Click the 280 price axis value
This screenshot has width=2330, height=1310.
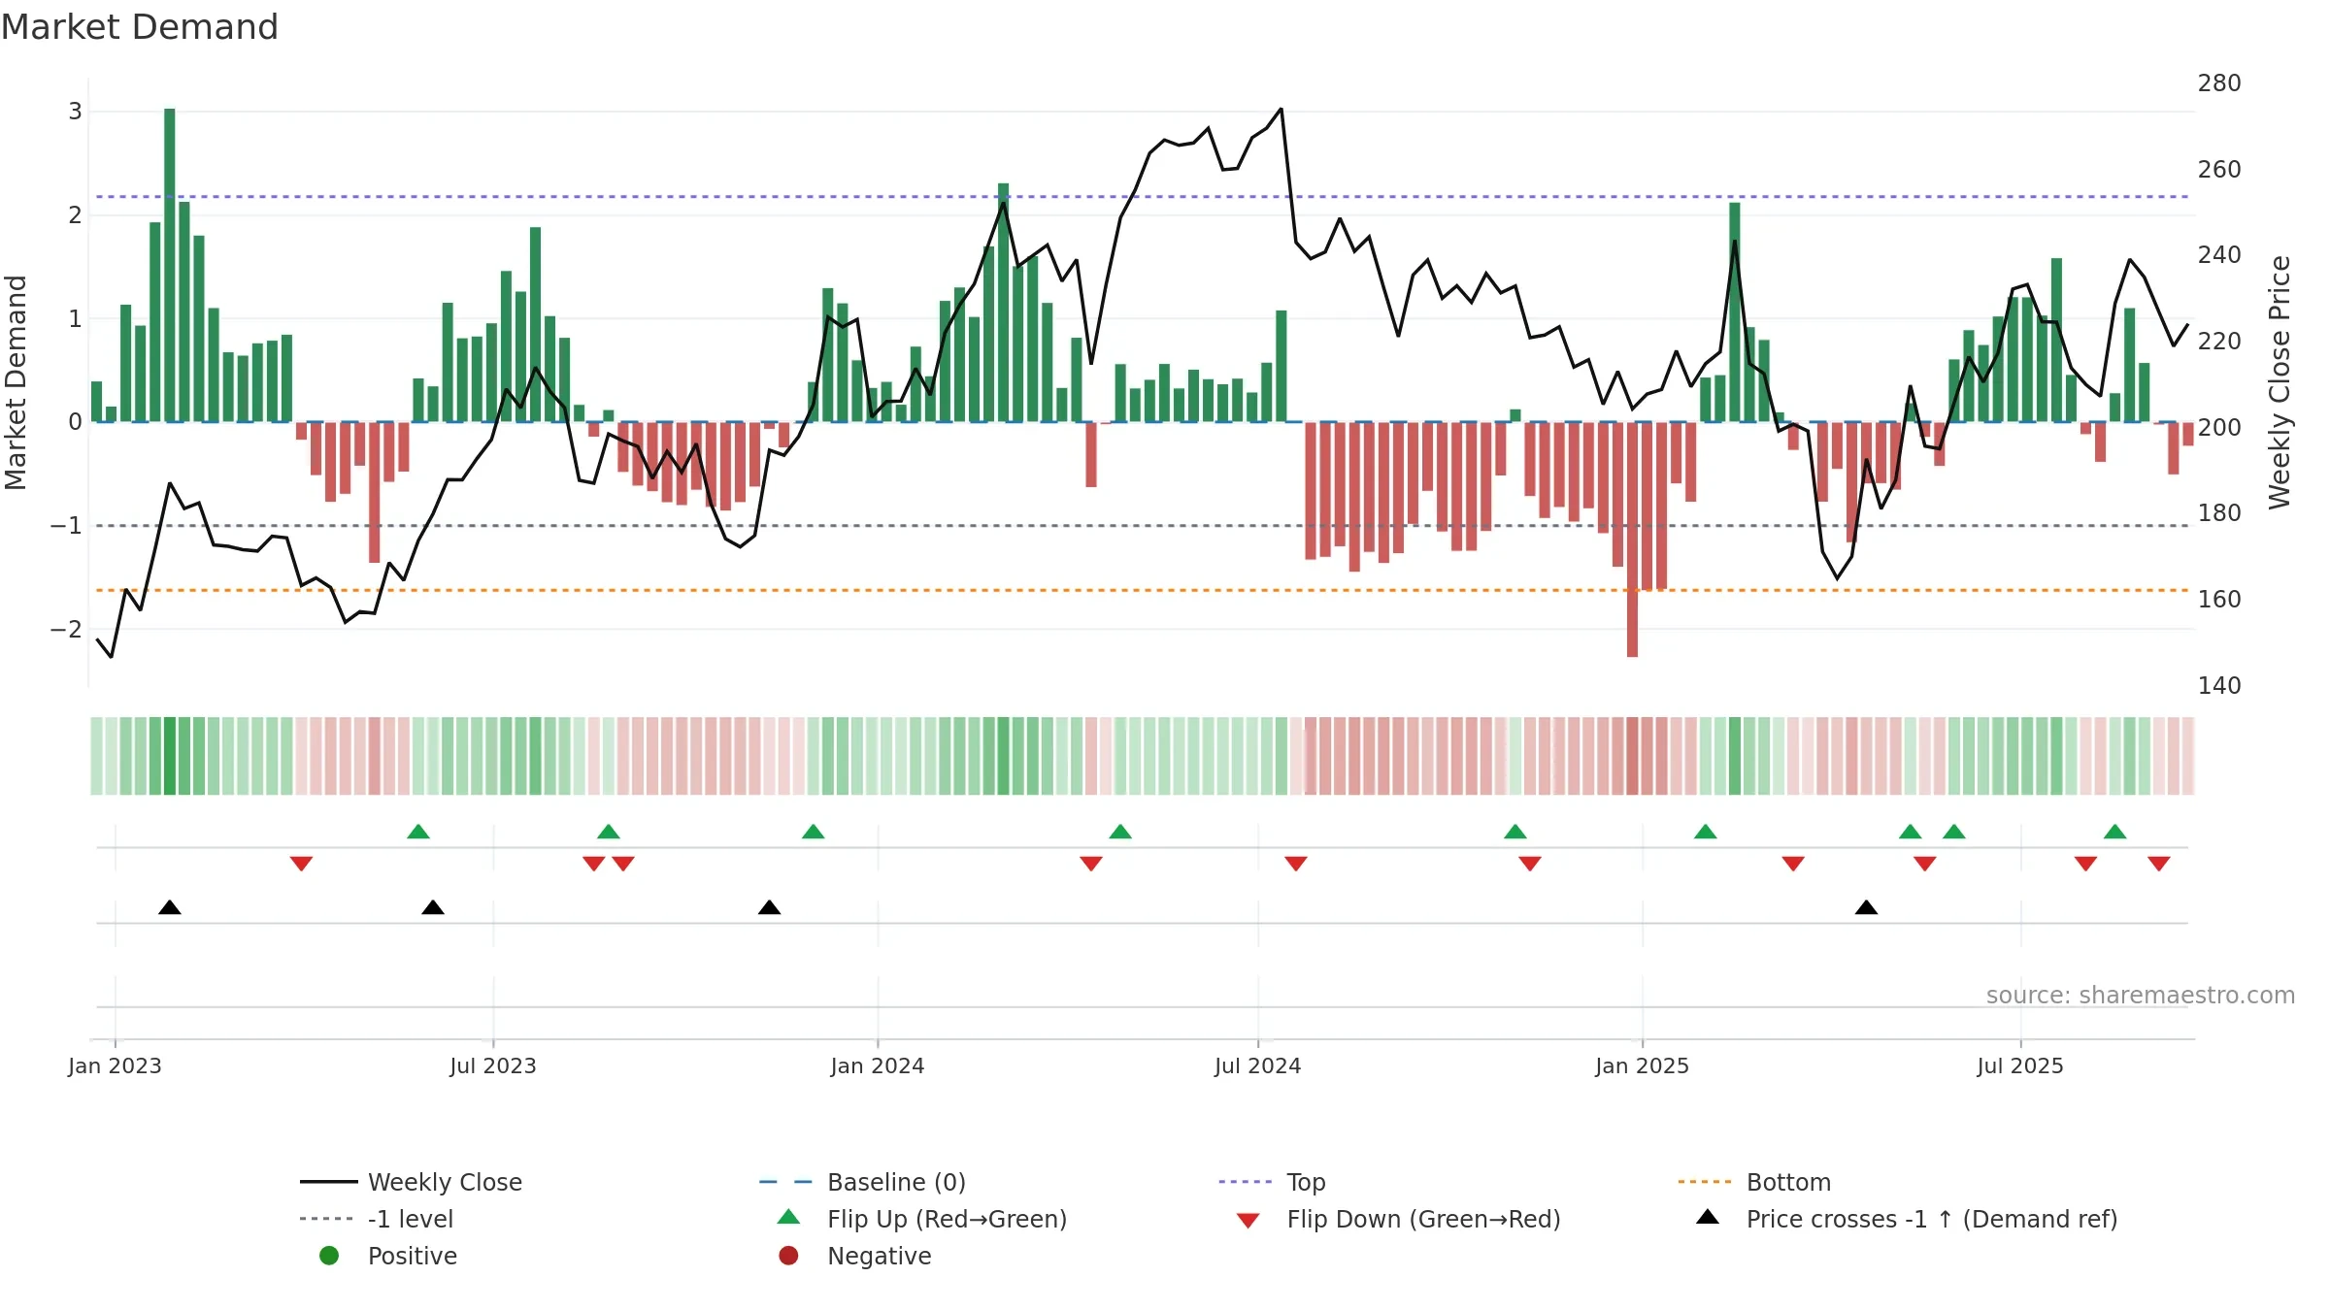[x=2219, y=83]
